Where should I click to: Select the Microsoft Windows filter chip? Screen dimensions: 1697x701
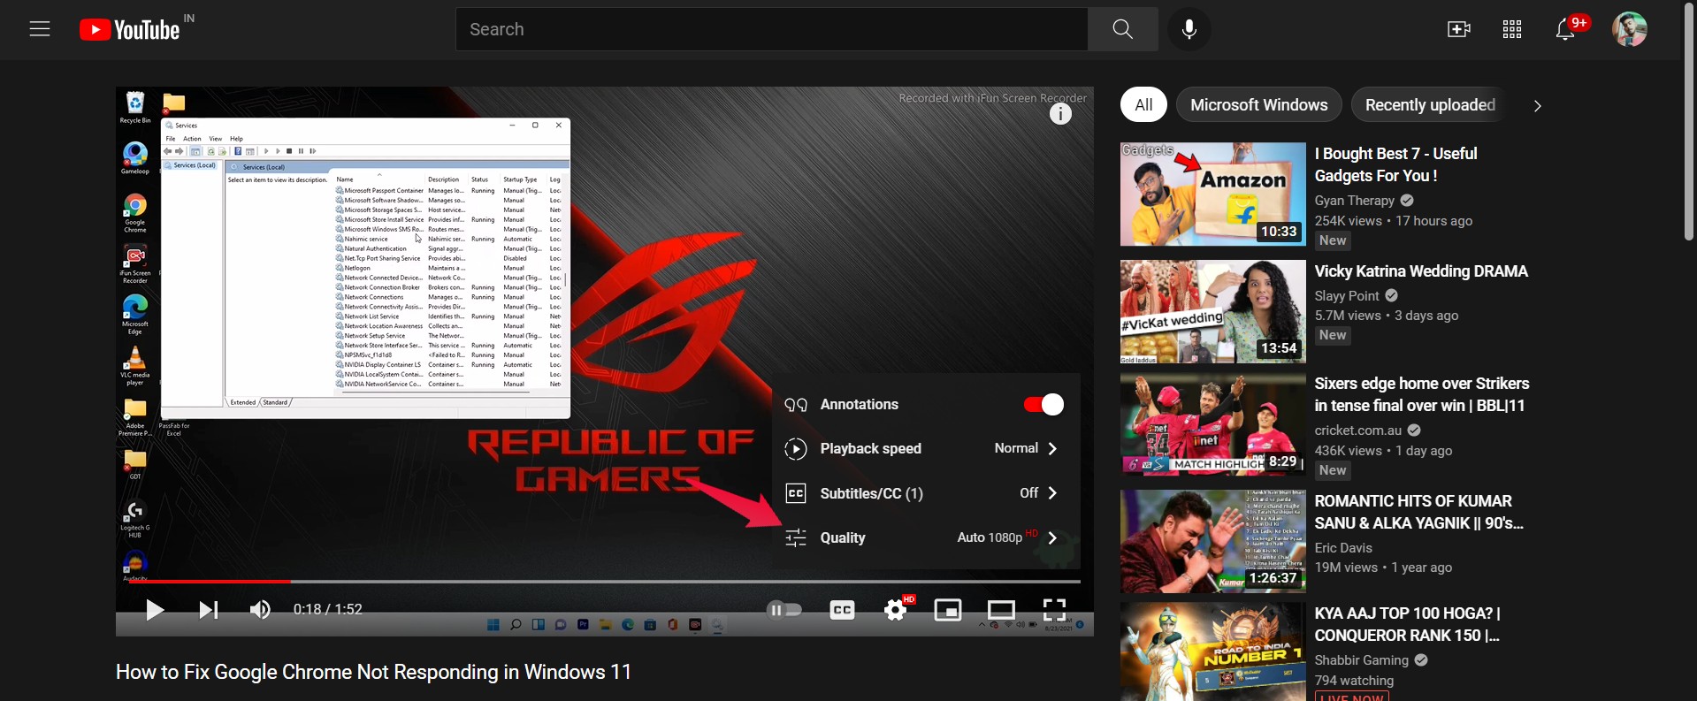coord(1259,105)
